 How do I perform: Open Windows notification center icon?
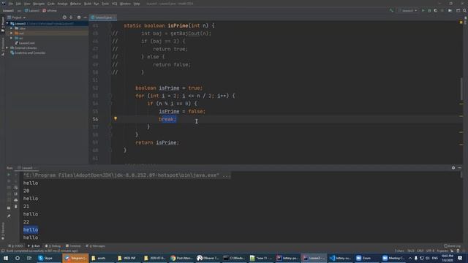tap(460, 258)
